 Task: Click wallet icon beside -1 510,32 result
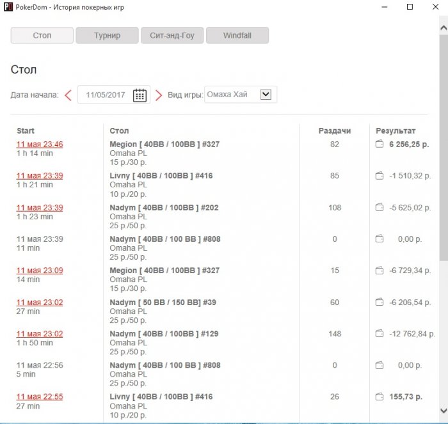380,176
